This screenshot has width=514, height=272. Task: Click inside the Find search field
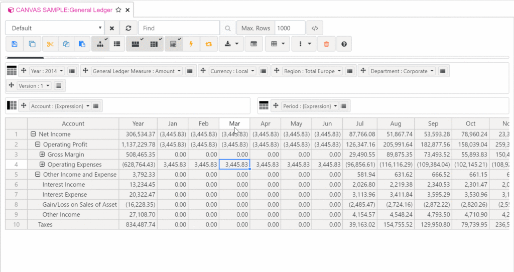click(x=179, y=28)
